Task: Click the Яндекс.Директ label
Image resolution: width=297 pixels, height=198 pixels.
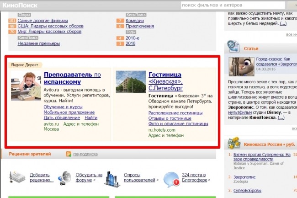Action: click(x=24, y=65)
